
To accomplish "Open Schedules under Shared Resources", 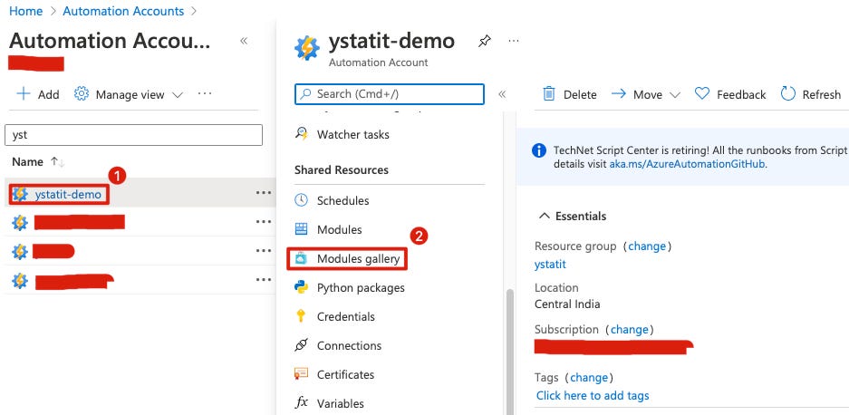I will 342,200.
